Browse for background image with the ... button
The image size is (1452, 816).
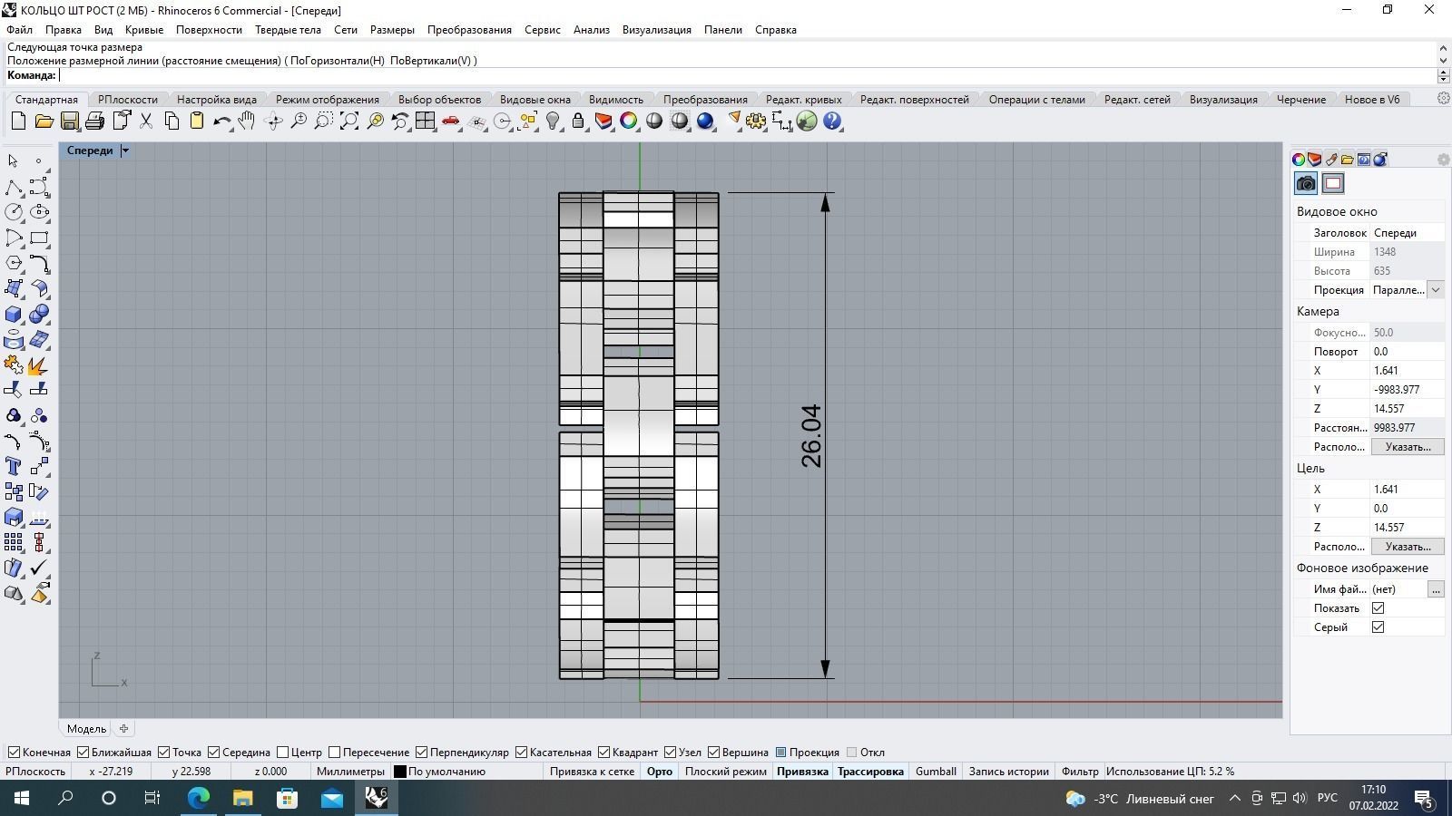[x=1436, y=589]
